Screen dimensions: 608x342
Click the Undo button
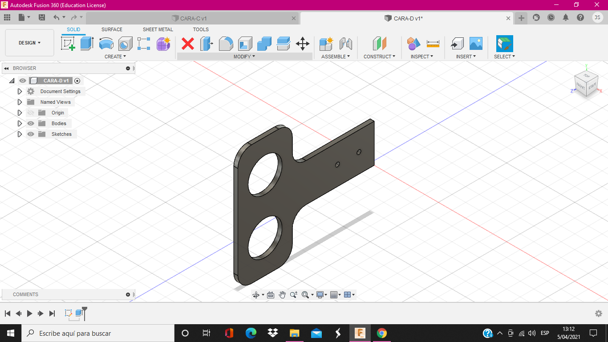pyautogui.click(x=57, y=17)
